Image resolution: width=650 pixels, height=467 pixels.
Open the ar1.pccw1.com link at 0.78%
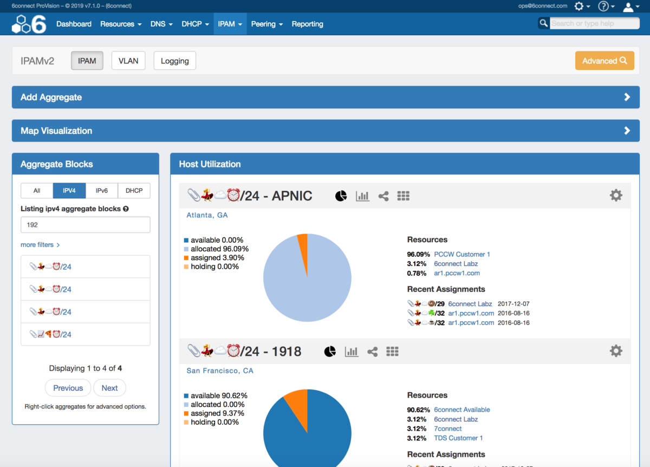click(x=457, y=273)
